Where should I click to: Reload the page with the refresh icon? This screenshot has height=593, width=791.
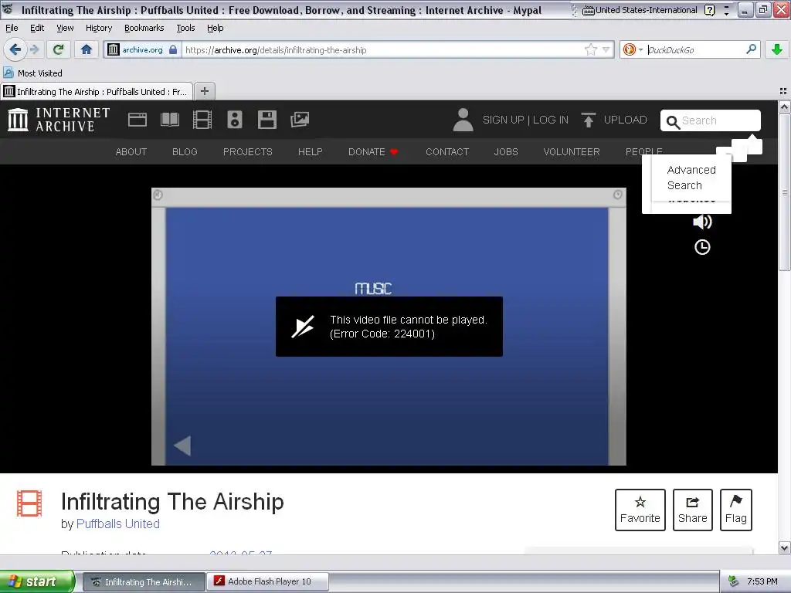click(59, 49)
